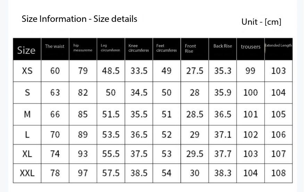
Task: Select the M size row label
Action: [27, 114]
